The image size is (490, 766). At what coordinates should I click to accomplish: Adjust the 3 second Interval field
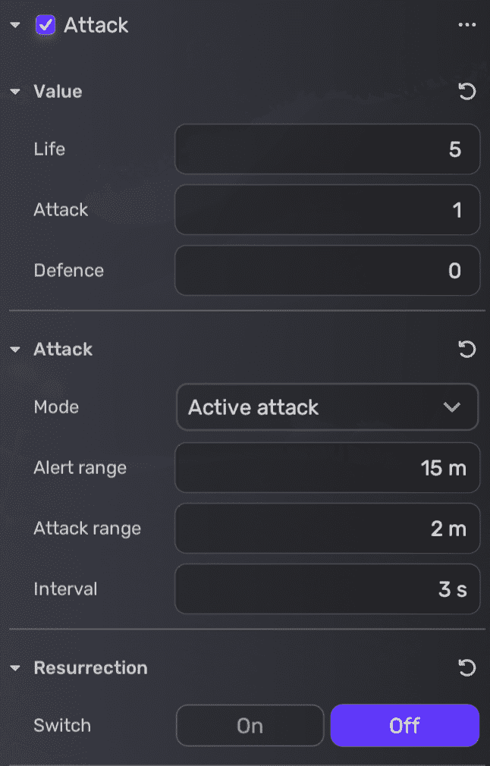click(327, 589)
